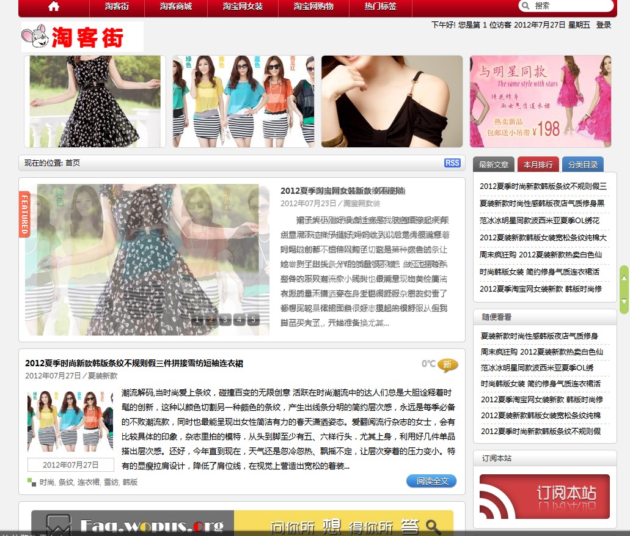Go to the home icon in navigation bar
This screenshot has width=630, height=536.
point(54,7)
